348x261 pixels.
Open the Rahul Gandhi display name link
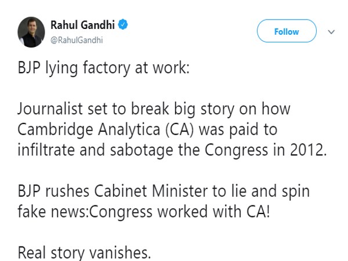tap(83, 24)
